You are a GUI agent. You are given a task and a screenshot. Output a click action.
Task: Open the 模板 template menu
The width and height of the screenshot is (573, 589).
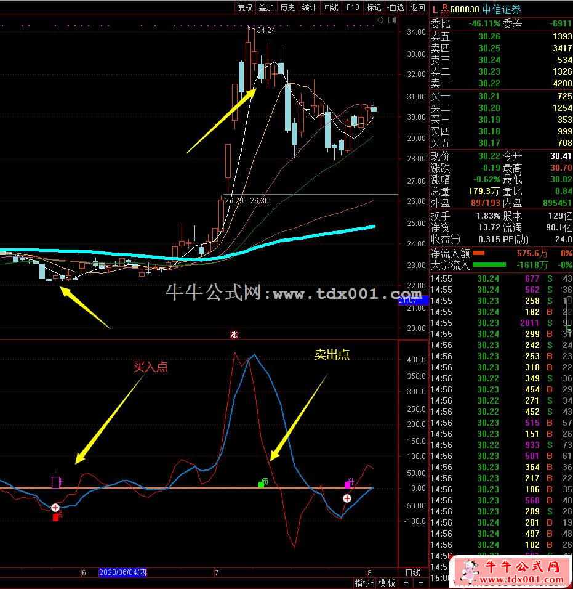tap(387, 583)
